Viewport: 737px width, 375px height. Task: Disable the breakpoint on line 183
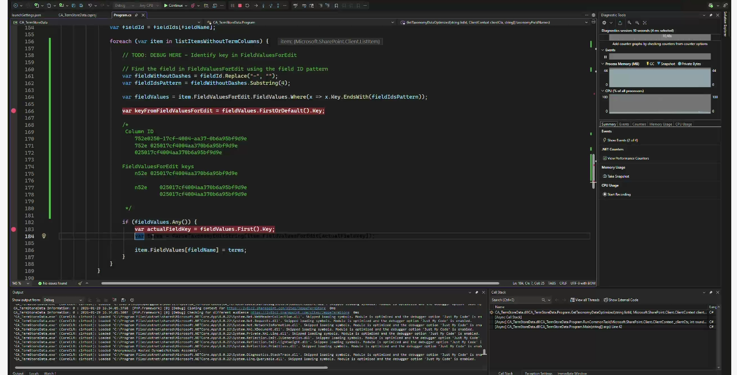pyautogui.click(x=13, y=229)
